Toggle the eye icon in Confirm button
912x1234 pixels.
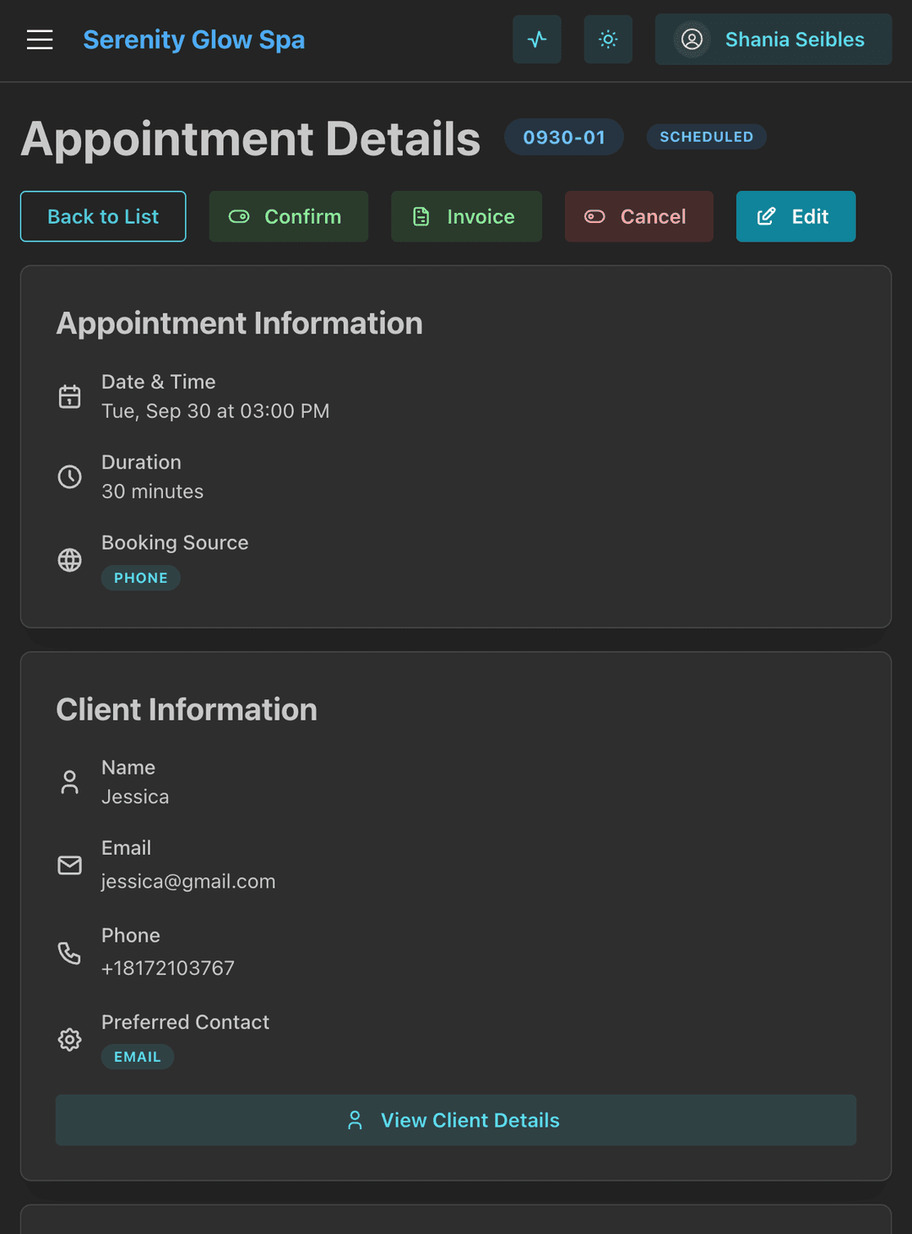239,216
